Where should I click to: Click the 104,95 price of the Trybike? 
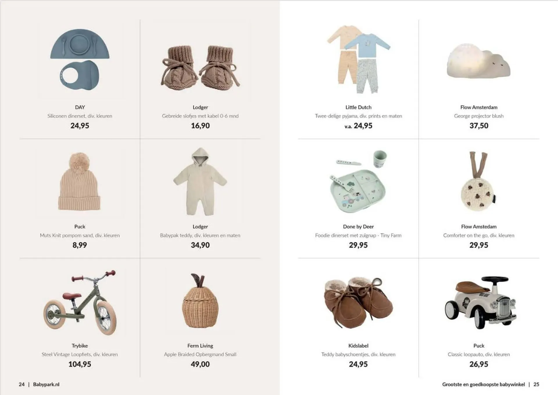80,364
